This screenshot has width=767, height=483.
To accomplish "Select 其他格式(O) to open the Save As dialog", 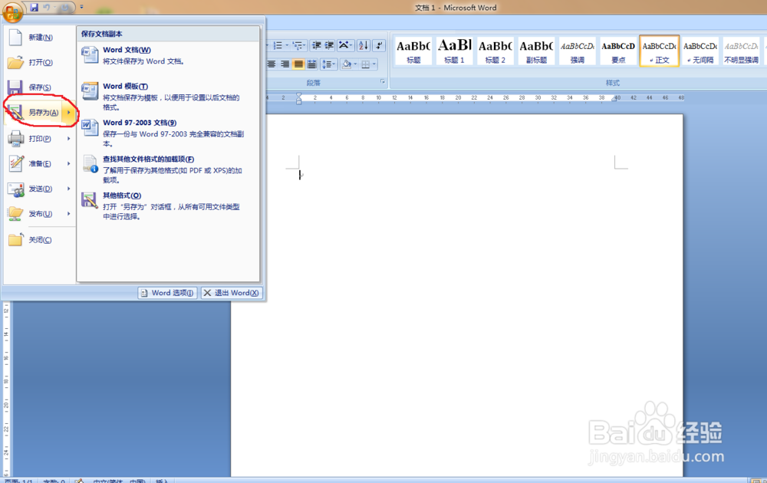I will click(x=168, y=205).
